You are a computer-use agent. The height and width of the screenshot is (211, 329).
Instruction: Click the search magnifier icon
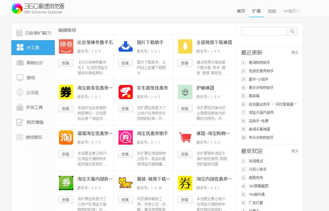(292, 31)
